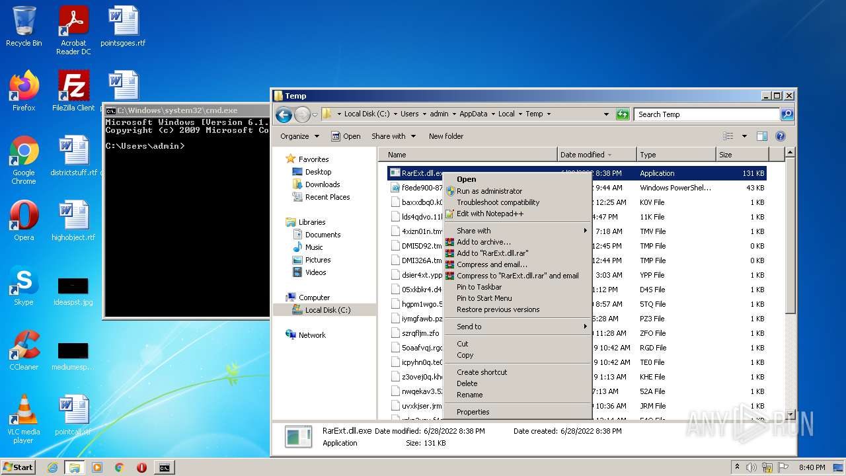Expand Share with submenu
Screen dimensions: 846x476
(517, 231)
